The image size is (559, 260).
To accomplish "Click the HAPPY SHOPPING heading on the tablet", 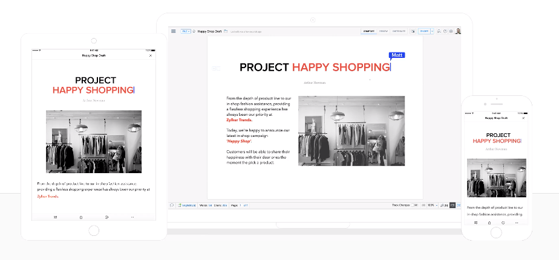I will tap(93, 90).
